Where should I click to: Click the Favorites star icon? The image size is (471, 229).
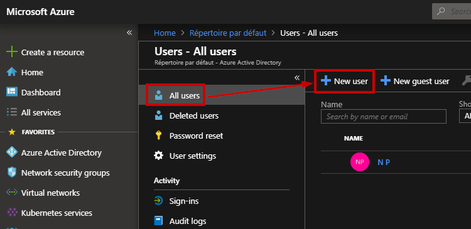[12, 132]
